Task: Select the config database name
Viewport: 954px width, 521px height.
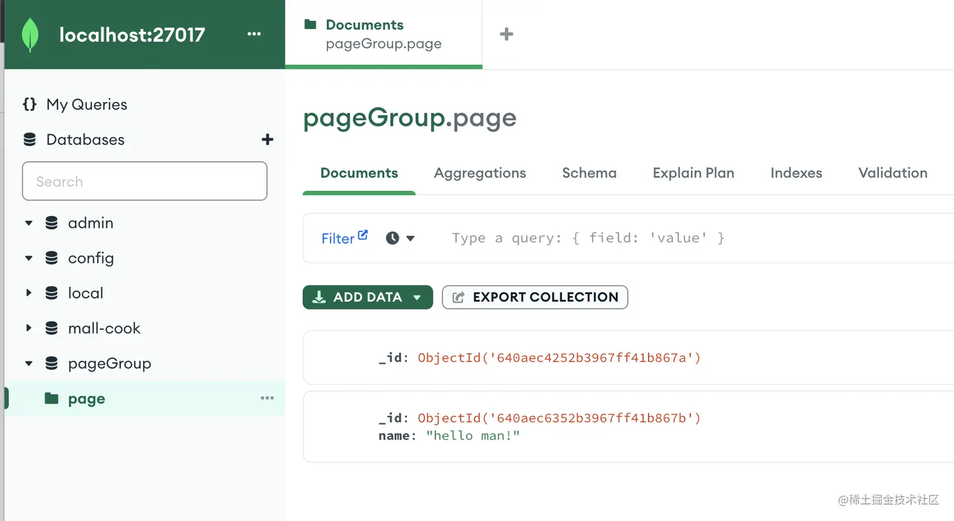Action: (91, 258)
